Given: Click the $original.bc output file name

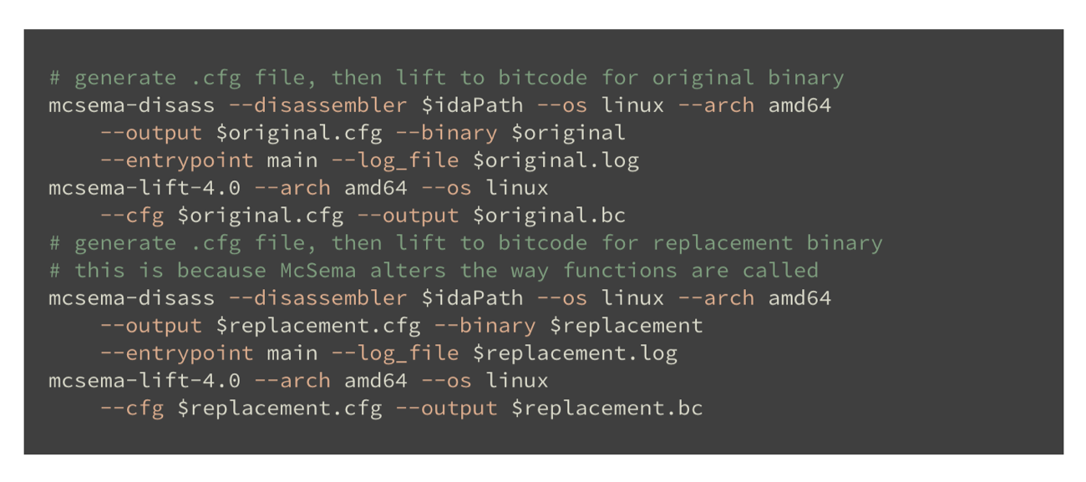Looking at the screenshot, I should coord(549,216).
